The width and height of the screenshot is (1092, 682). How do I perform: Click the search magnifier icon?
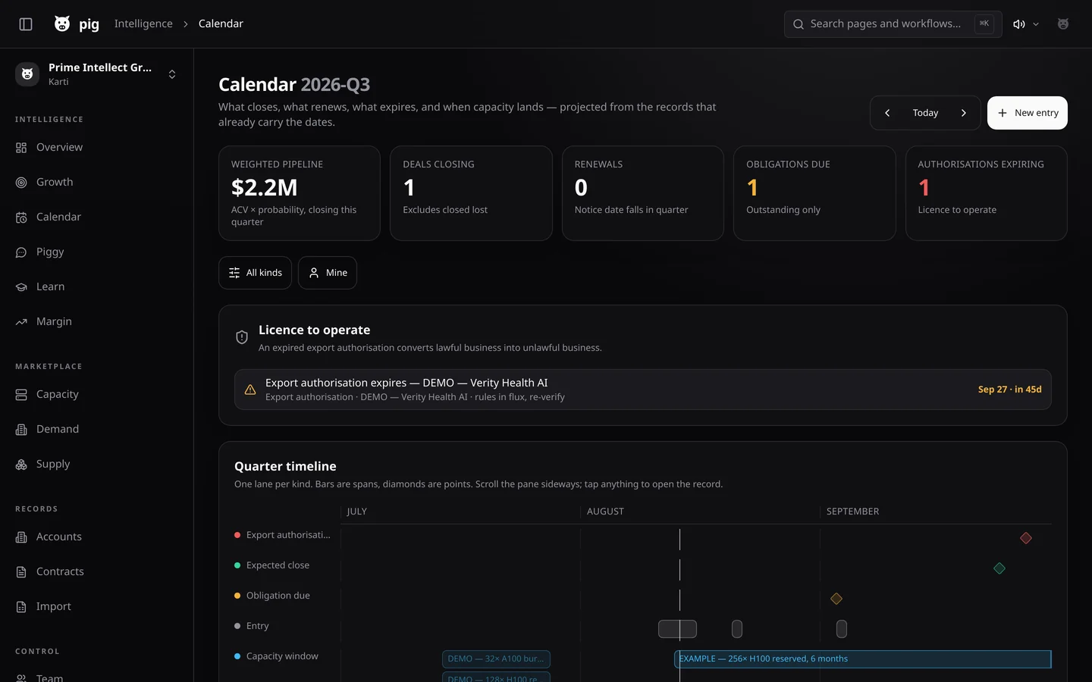point(799,24)
